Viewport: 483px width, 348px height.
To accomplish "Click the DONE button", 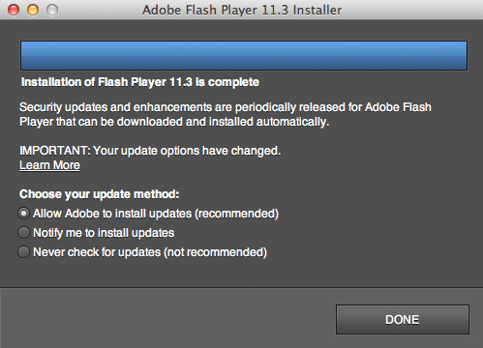I will [x=403, y=319].
